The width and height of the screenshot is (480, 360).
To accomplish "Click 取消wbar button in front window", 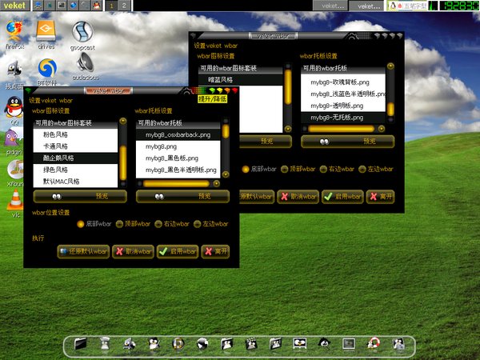I will [x=133, y=252].
